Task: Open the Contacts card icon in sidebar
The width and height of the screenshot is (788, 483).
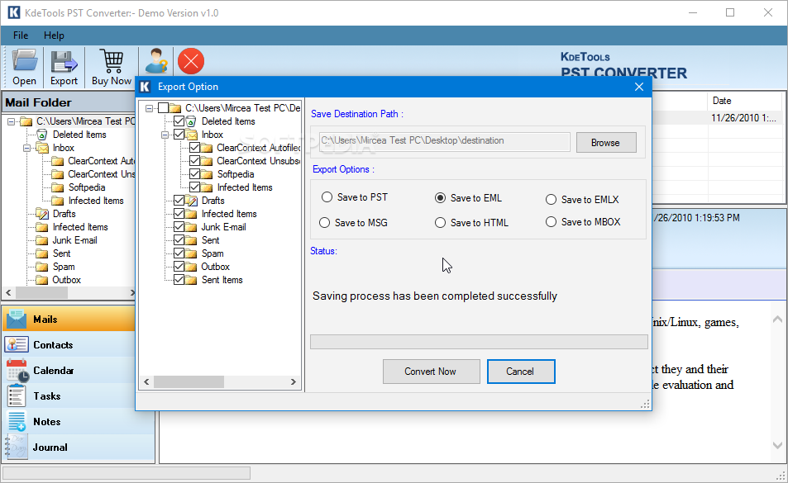Action: click(x=17, y=344)
